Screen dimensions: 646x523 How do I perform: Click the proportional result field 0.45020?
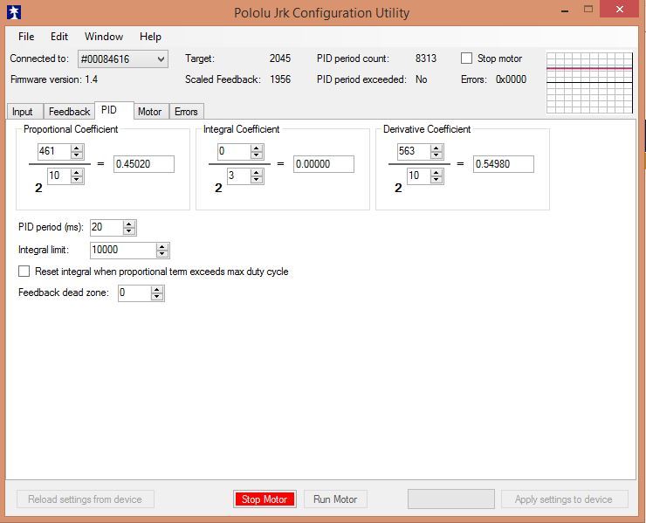[x=144, y=164]
